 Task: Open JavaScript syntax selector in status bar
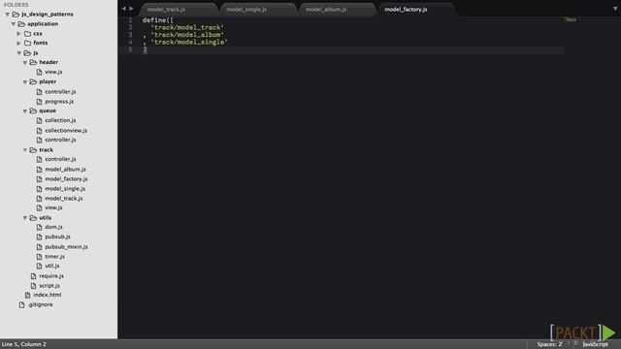[595, 344]
